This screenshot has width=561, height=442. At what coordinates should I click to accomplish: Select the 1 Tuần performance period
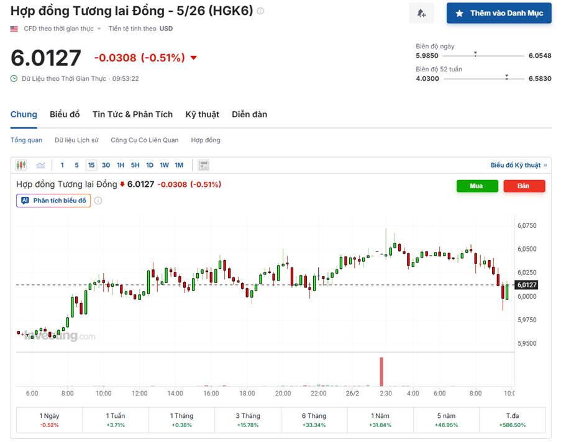pyautogui.click(x=116, y=420)
